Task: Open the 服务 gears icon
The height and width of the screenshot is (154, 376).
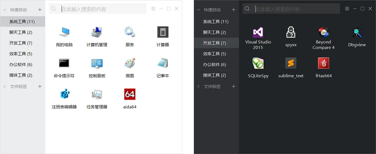Action: click(x=130, y=32)
